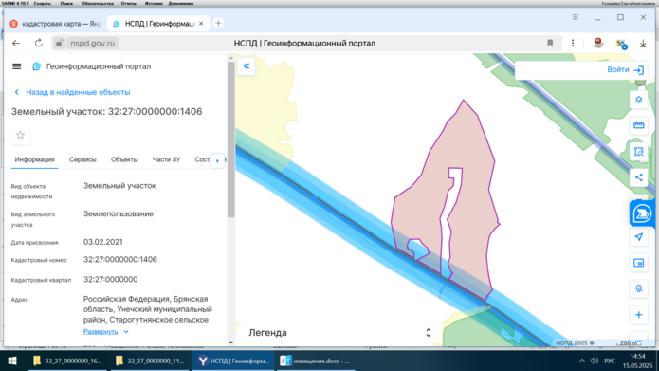Open История menu in SAUMI window

(x=154, y=3)
